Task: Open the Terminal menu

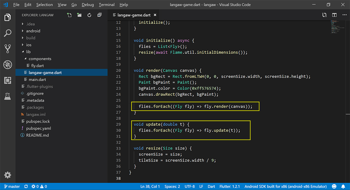Action: point(107,5)
